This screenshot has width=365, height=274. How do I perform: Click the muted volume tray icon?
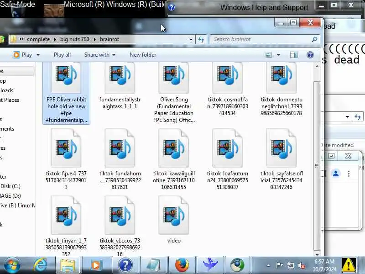(302, 265)
